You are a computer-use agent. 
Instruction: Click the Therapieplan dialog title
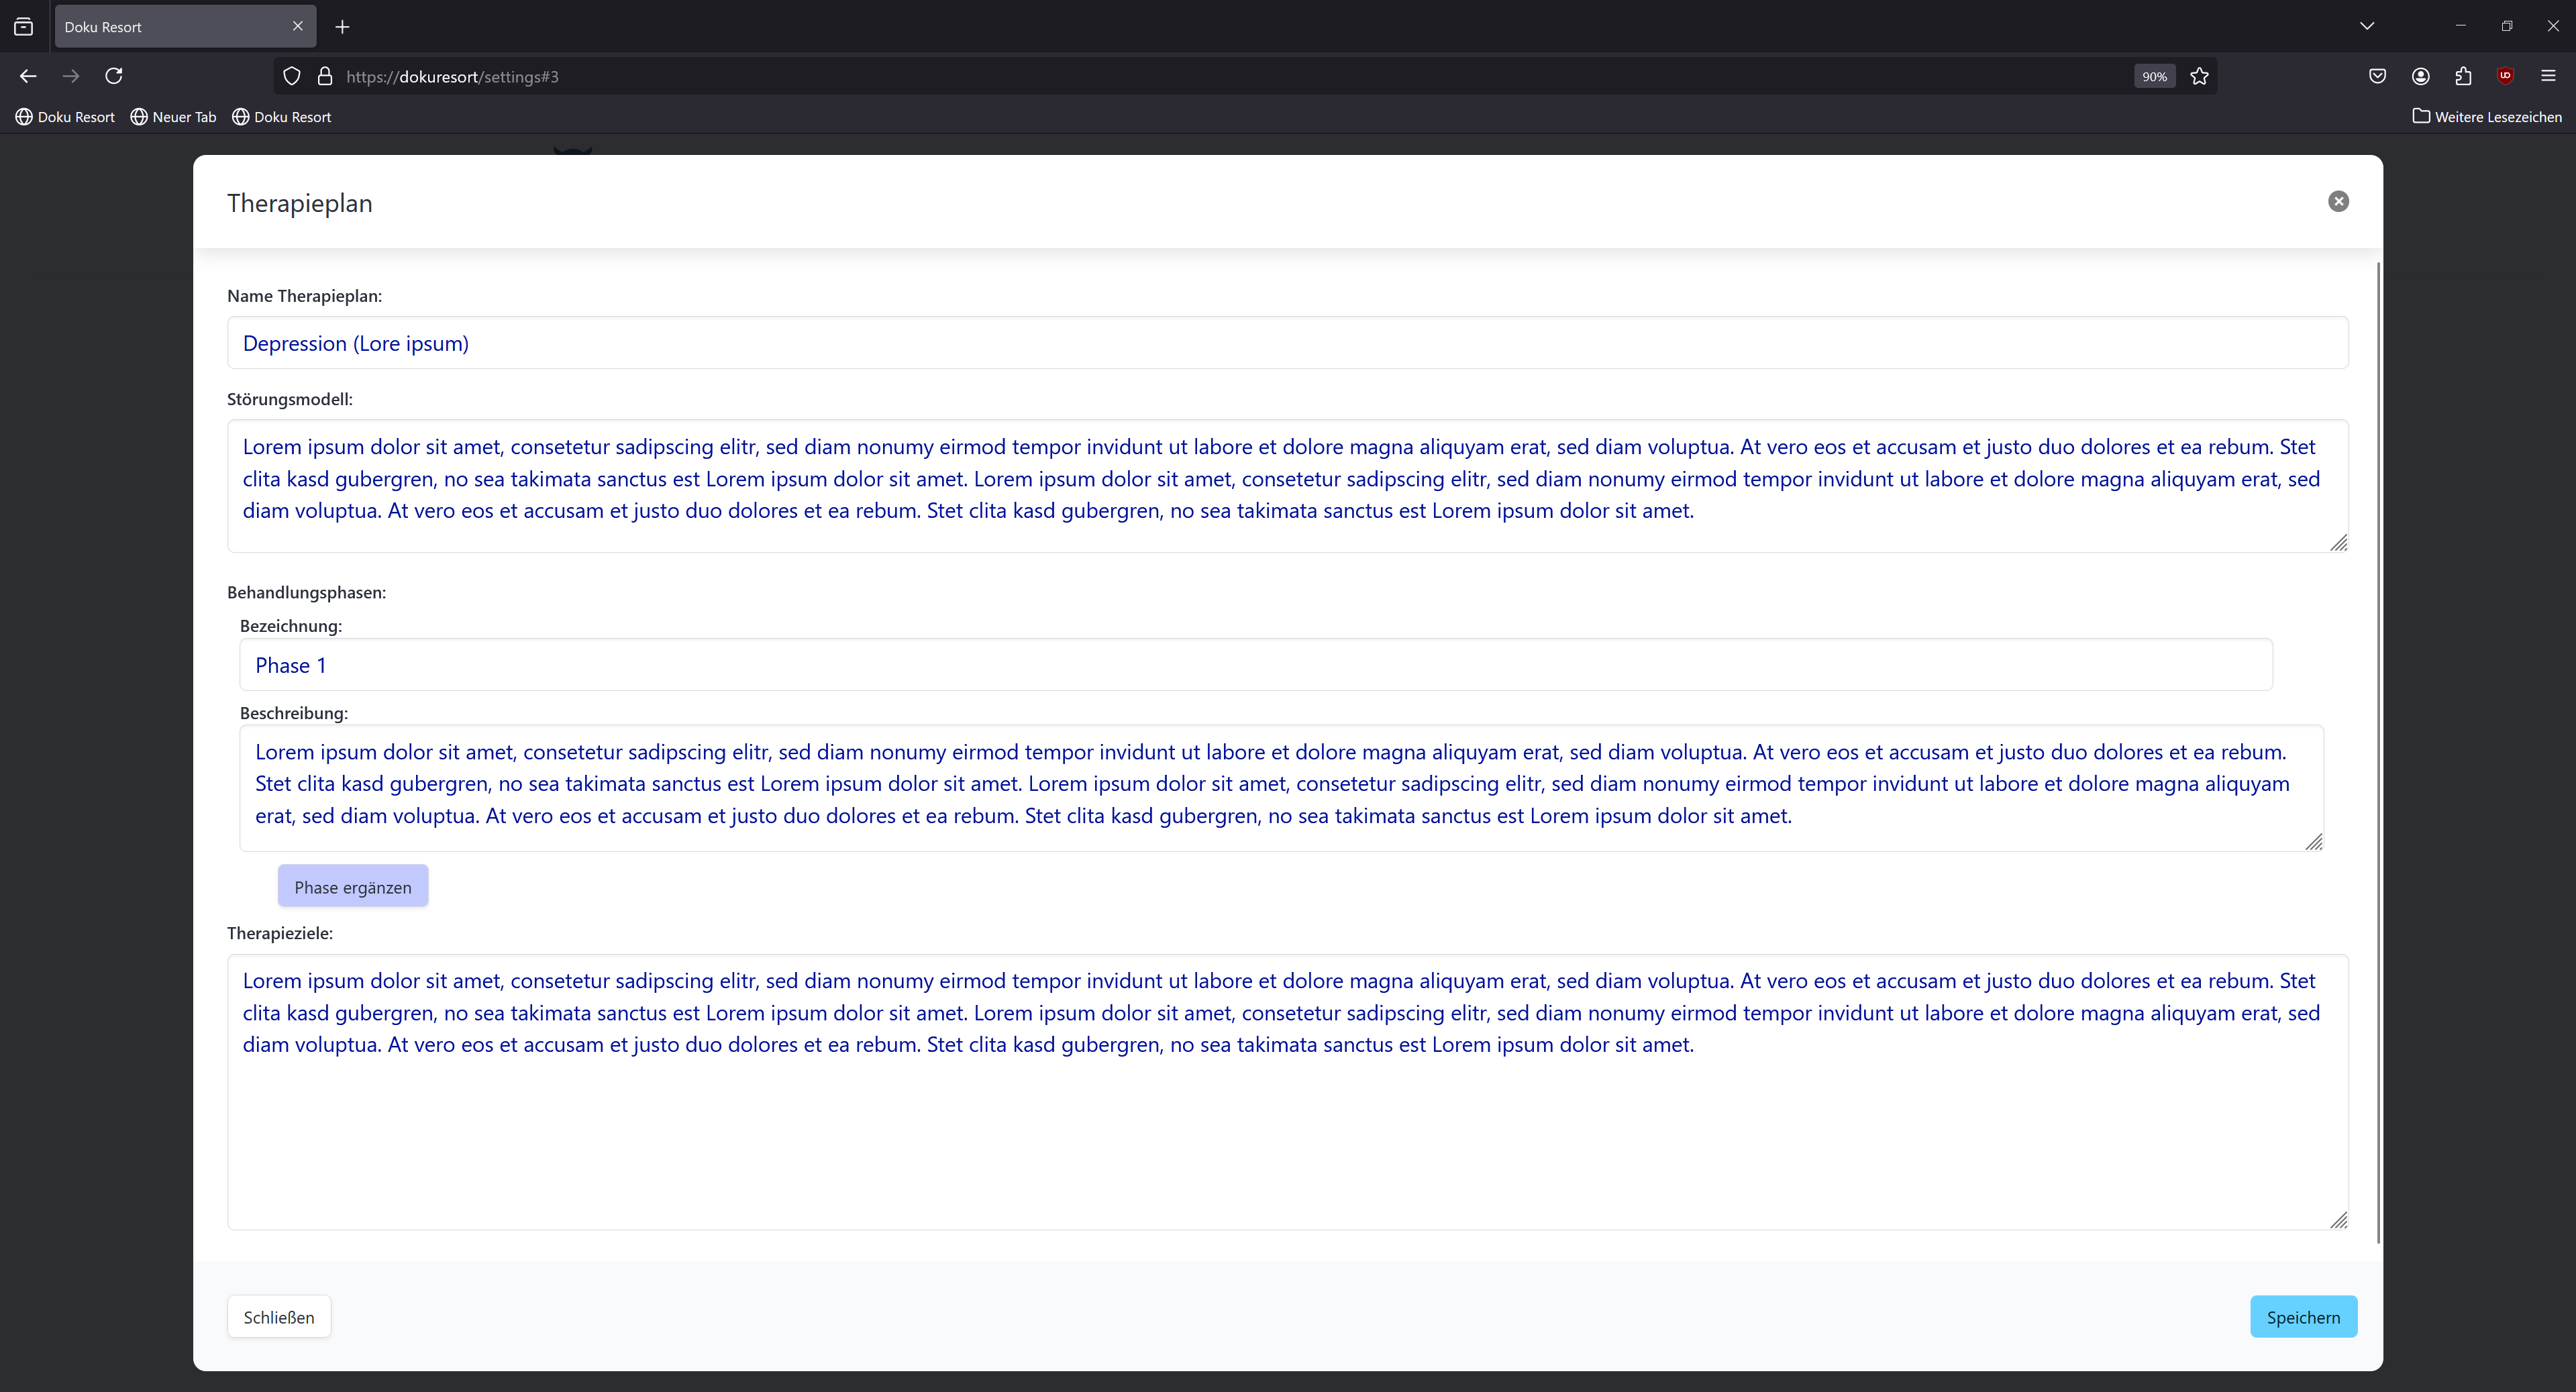pyautogui.click(x=300, y=203)
